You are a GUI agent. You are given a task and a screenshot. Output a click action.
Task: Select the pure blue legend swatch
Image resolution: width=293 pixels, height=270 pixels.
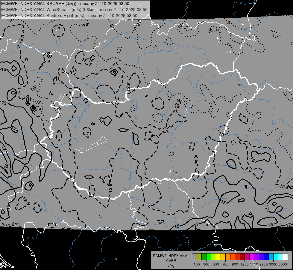coord(266,257)
